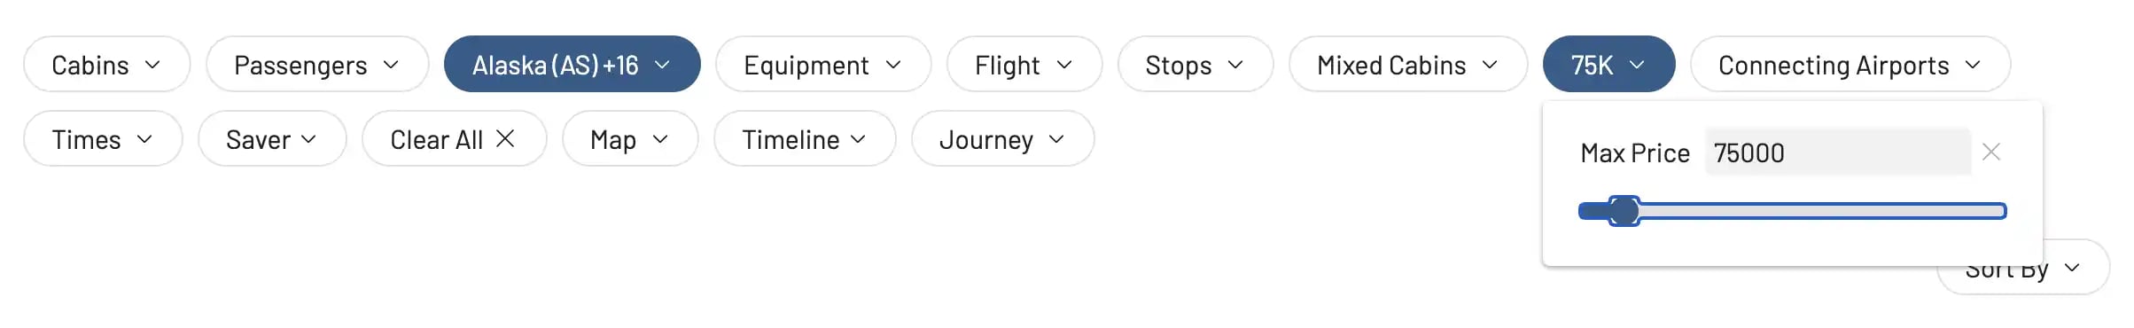Click the Max Price input field
The width and height of the screenshot is (2134, 328).
(x=1838, y=152)
